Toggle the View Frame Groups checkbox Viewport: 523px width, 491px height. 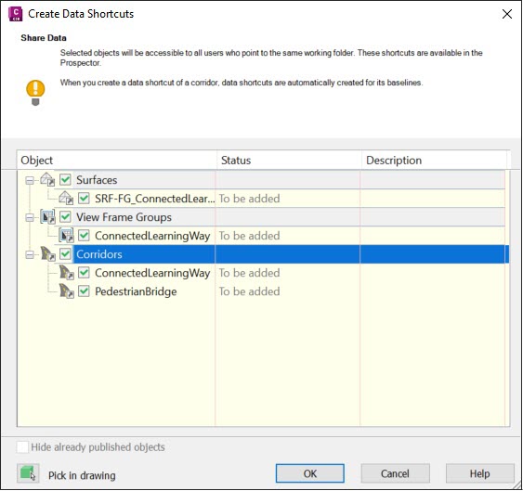pos(65,216)
